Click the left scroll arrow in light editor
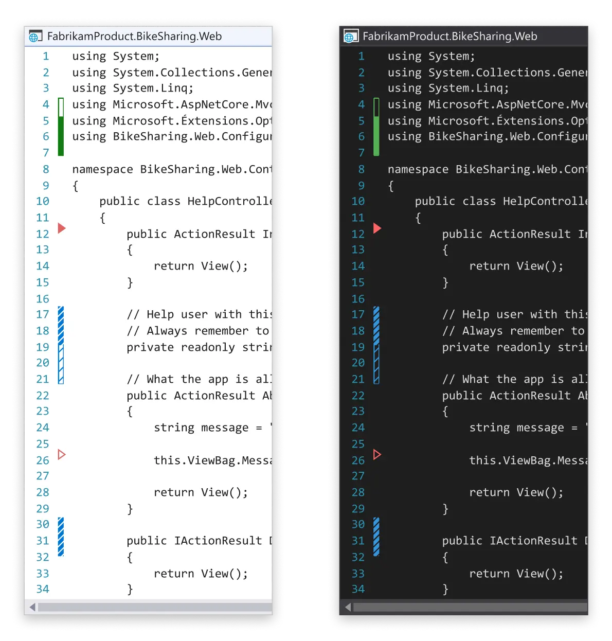Screen dimensions: 612x641 pyautogui.click(x=32, y=607)
